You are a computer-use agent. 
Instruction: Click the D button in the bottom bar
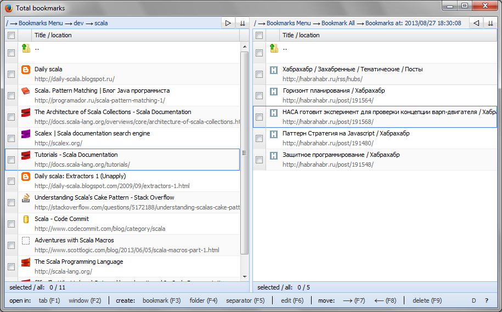pos(474,300)
